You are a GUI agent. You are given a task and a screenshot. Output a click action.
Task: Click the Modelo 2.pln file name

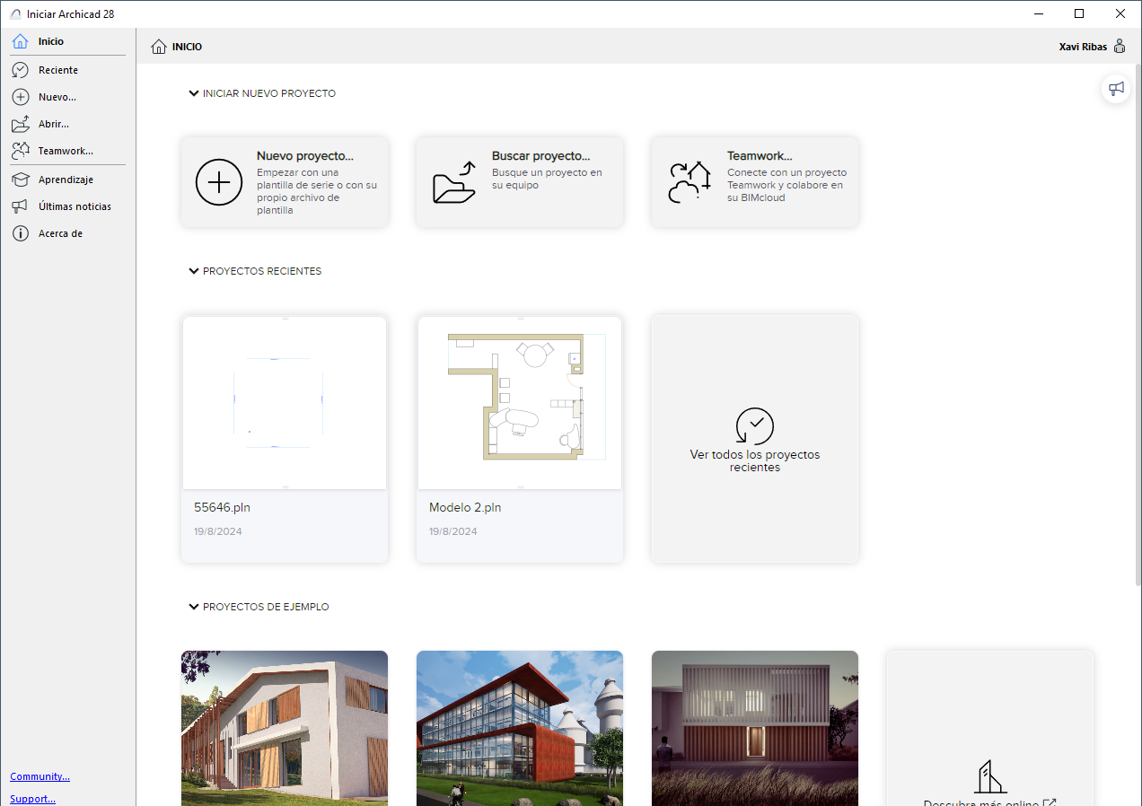[x=465, y=507]
